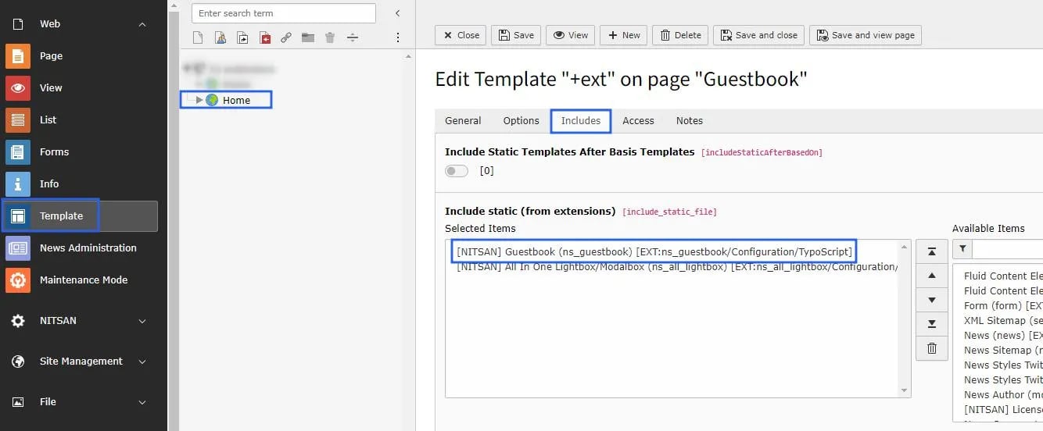Switch to the Options tab
This screenshot has height=431, width=1043.
coord(521,121)
